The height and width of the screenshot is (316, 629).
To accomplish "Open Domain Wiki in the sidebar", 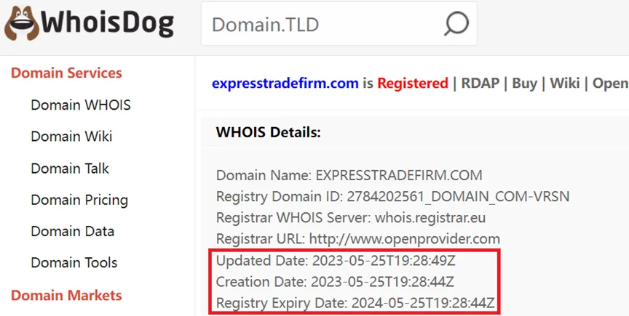I will pos(71,136).
